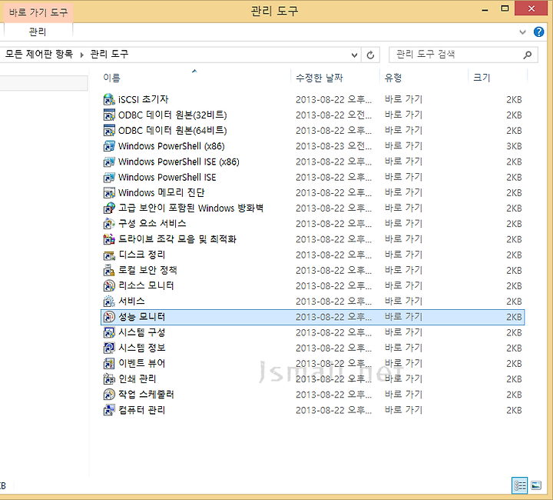
Task: Select the Windows 메모리 진단 file name
Action: click(161, 192)
